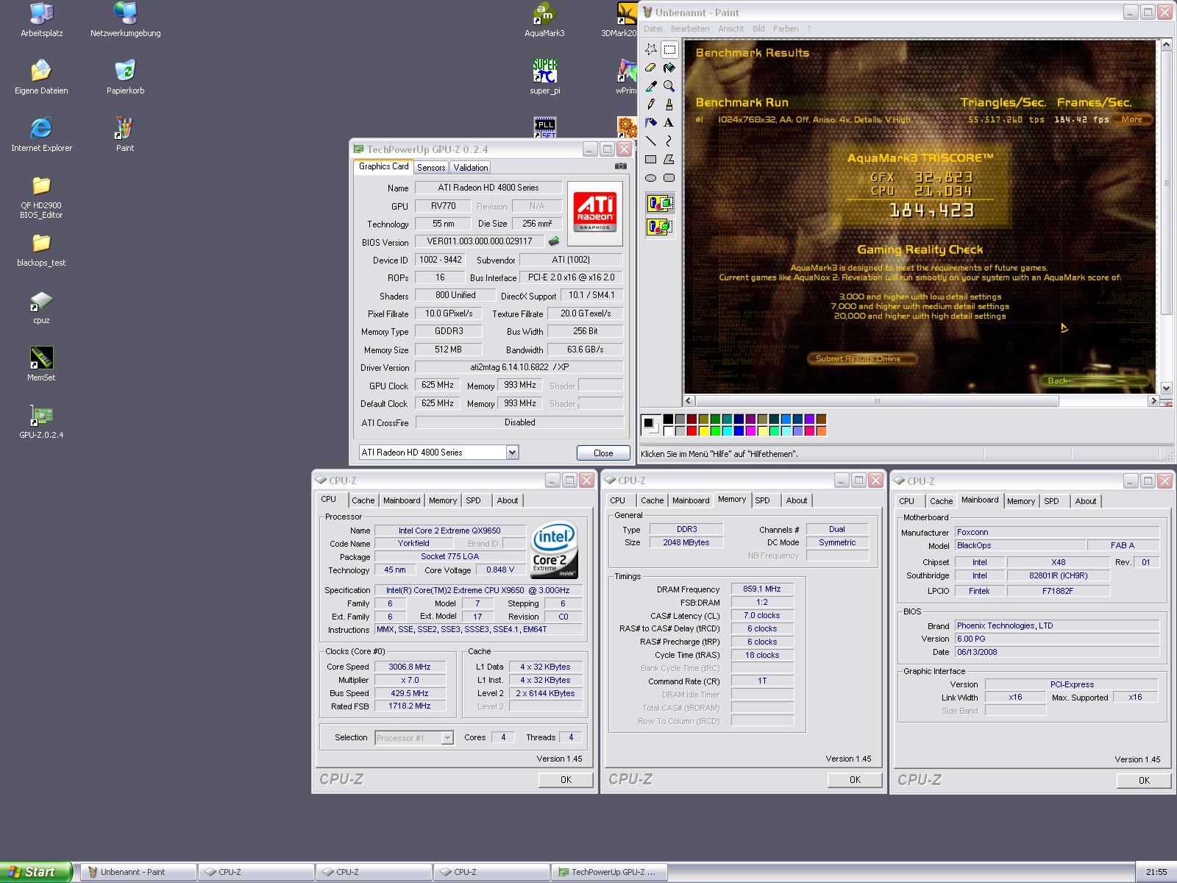Select the Arbeitsplatz desktop icon
This screenshot has height=883, width=1177.
coord(41,20)
